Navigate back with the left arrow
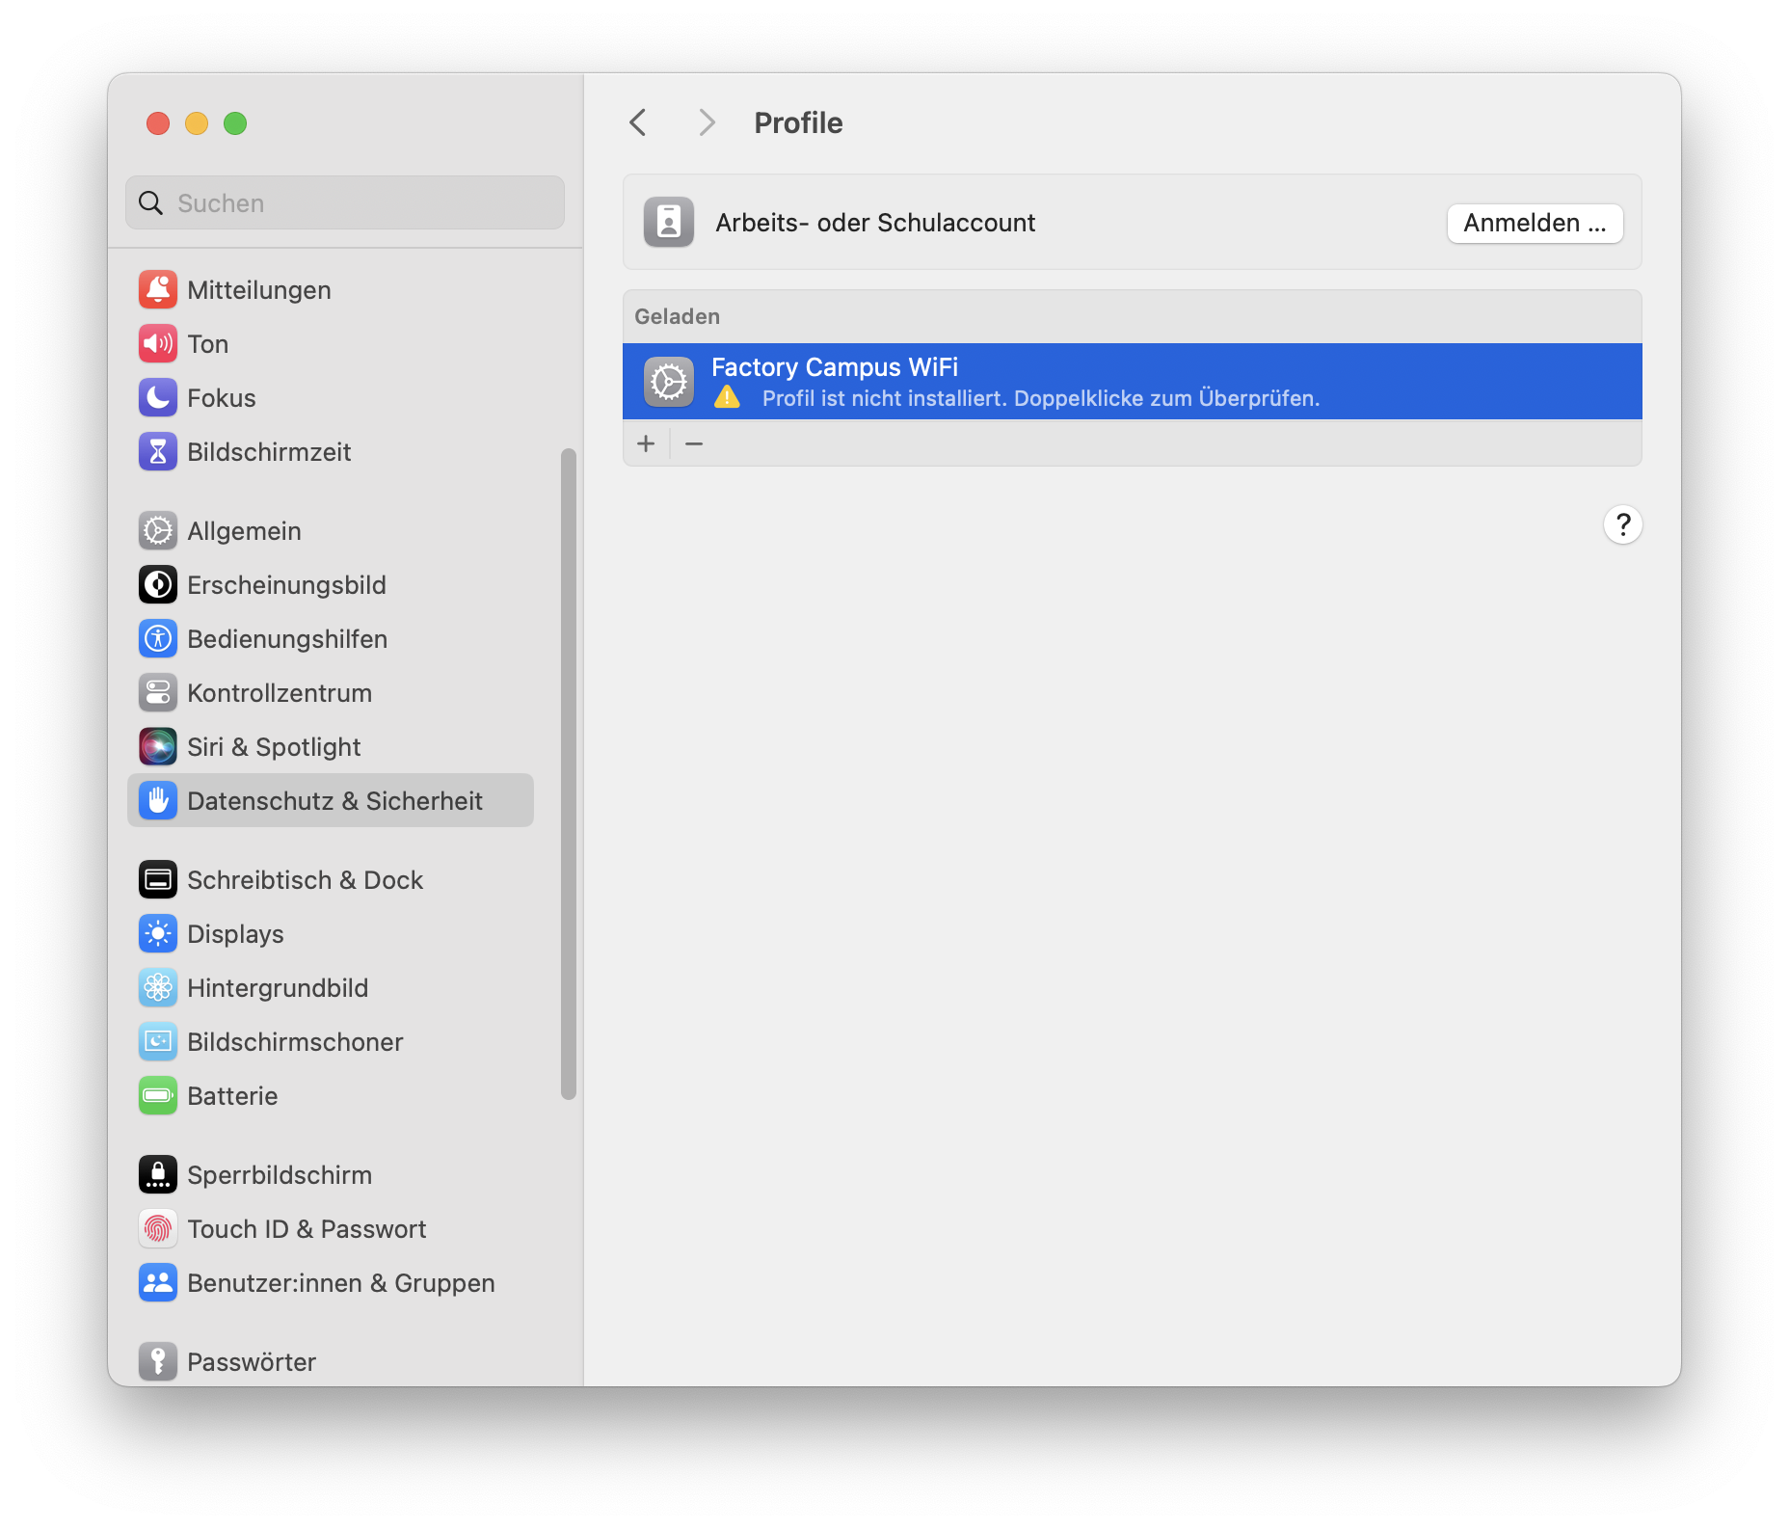1789x1529 pixels. [x=637, y=122]
